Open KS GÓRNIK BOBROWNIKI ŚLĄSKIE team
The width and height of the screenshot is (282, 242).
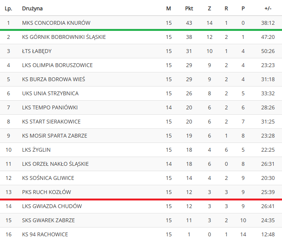coord(64,37)
